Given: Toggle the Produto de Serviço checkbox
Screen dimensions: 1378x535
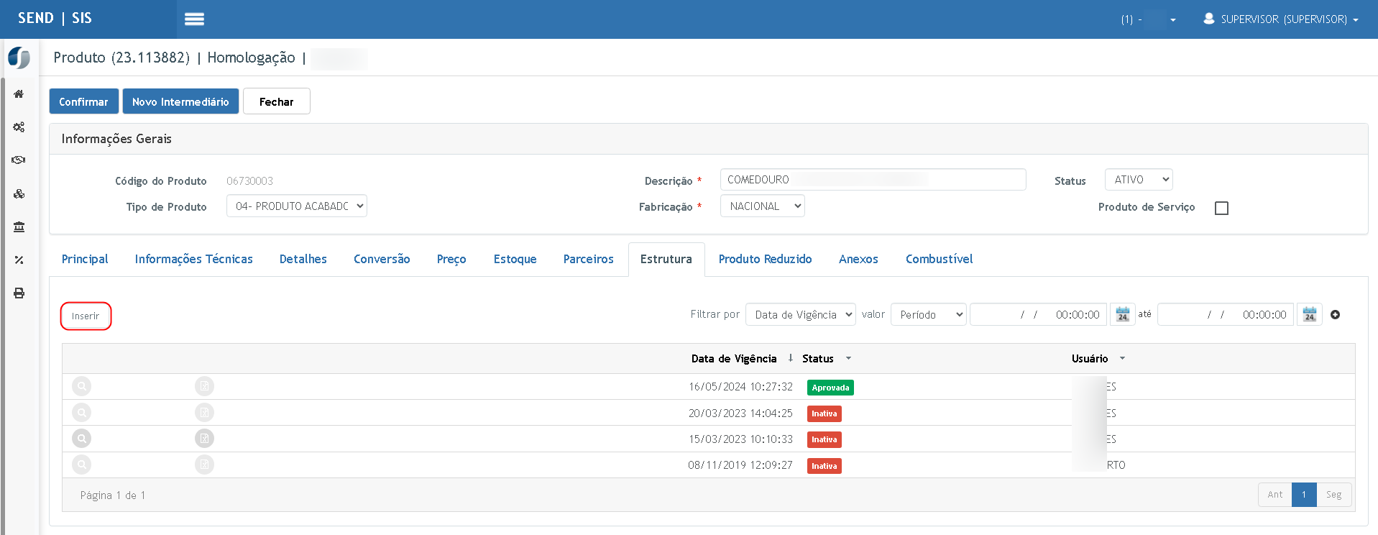Looking at the screenshot, I should point(1221,208).
